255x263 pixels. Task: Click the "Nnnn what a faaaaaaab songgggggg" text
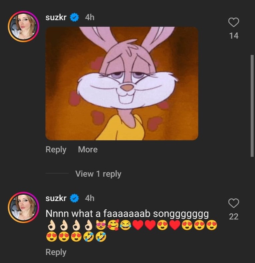(127, 213)
